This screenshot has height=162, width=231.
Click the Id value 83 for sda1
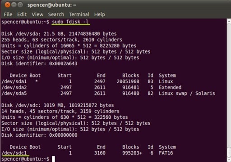tap(150, 81)
